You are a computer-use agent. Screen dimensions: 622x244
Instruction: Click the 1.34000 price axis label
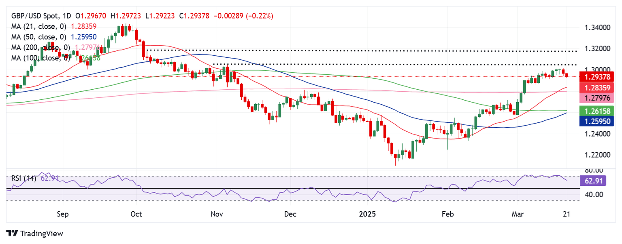point(598,28)
